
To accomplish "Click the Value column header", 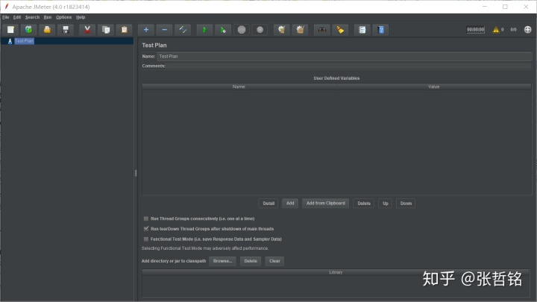I will (433, 86).
